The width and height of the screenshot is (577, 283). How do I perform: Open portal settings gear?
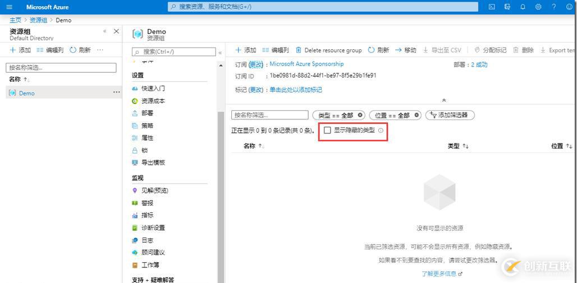(x=538, y=7)
